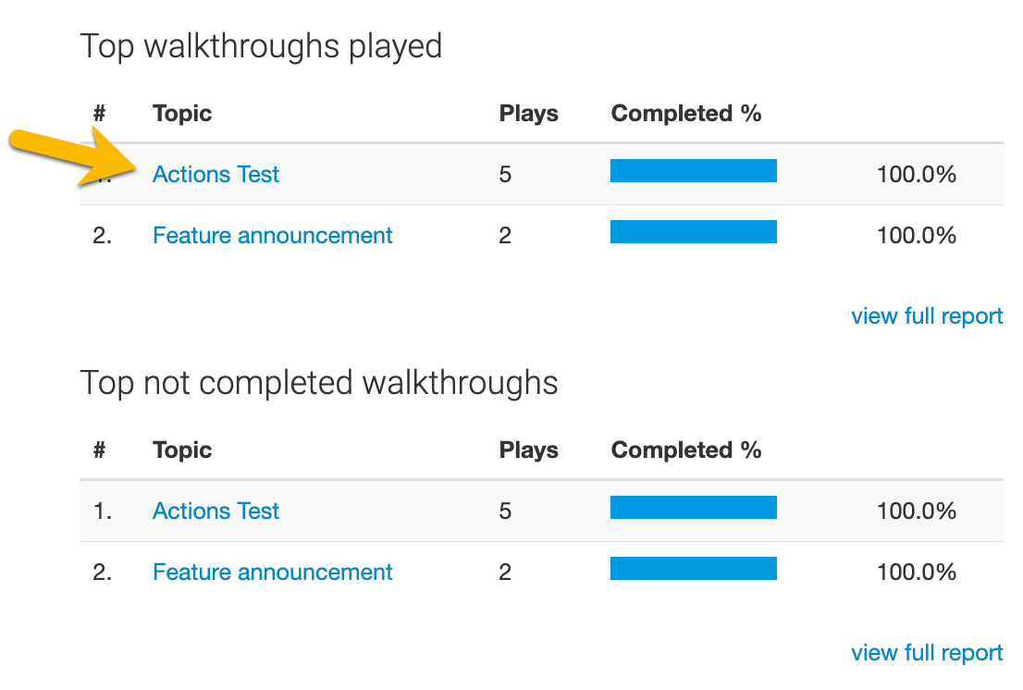The image size is (1023, 690).
Task: Click the "Top not completed walkthroughs" heading
Action: [x=319, y=383]
